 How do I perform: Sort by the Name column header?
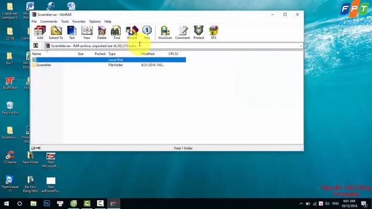(x=37, y=54)
